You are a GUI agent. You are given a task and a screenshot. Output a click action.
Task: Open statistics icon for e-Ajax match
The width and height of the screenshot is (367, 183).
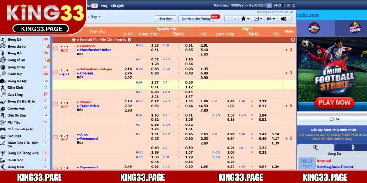[55, 137]
